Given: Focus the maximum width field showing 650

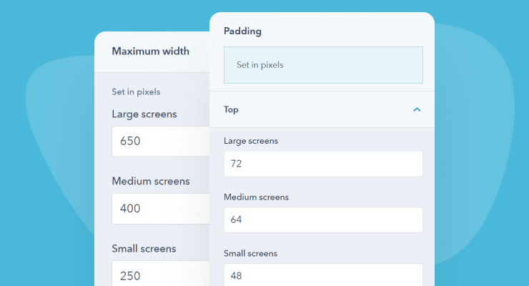Looking at the screenshot, I should pos(160,142).
